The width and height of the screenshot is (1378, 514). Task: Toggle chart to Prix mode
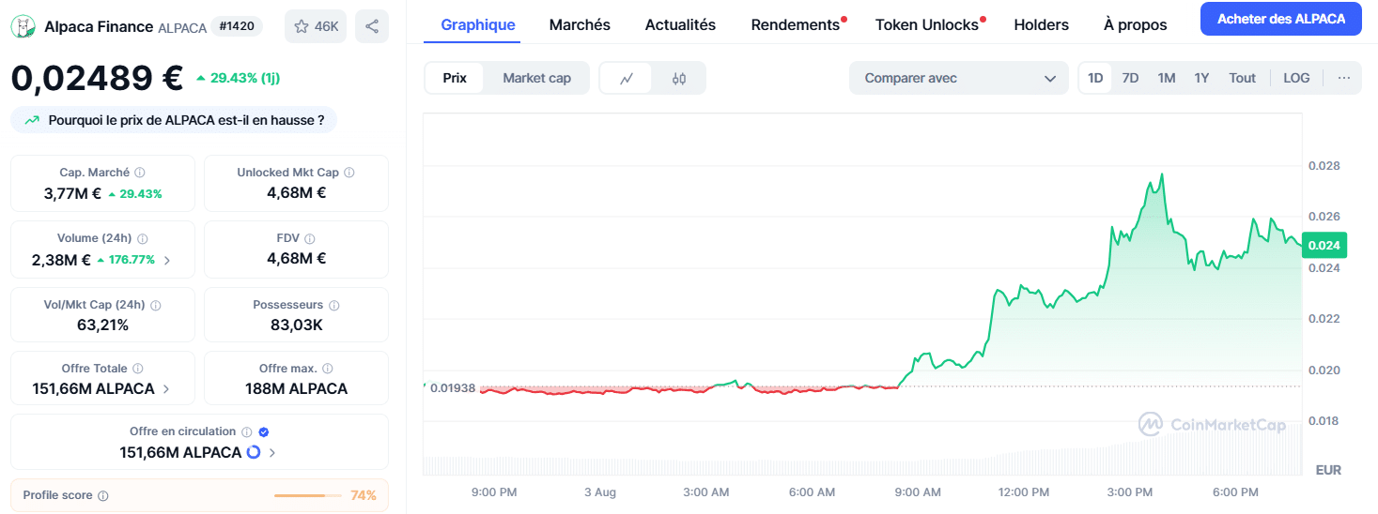pos(455,78)
